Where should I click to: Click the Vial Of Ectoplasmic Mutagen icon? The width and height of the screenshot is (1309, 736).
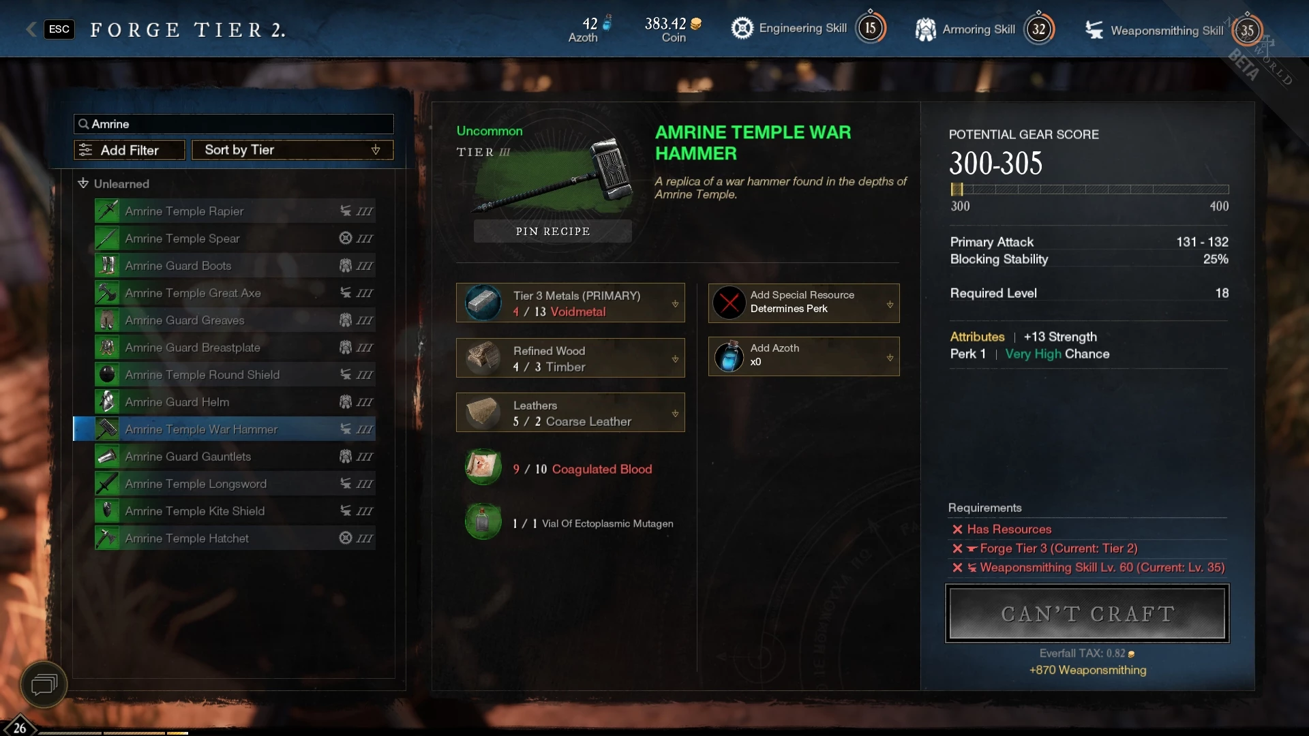point(483,522)
